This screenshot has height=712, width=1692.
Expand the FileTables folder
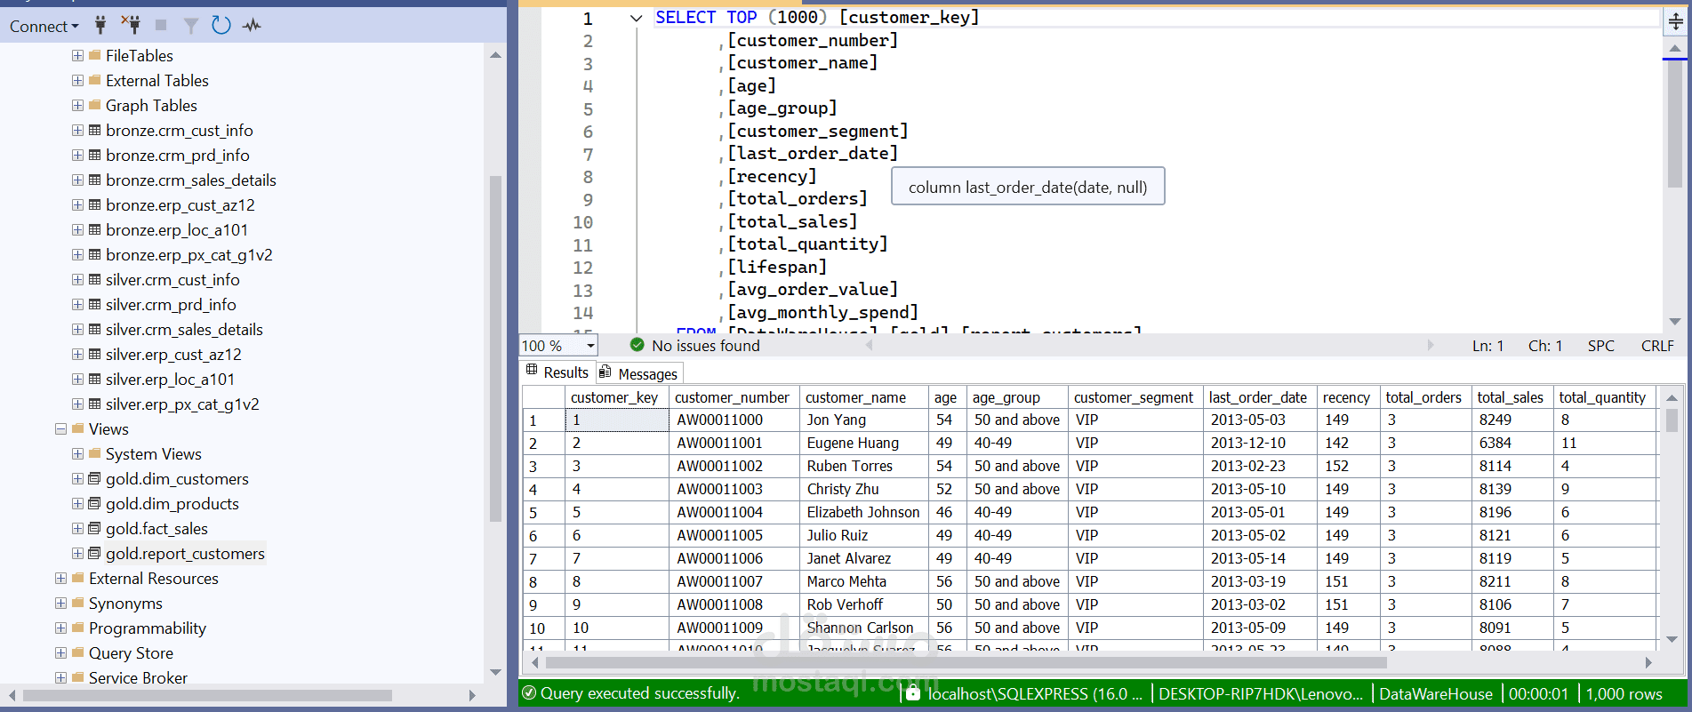(77, 55)
